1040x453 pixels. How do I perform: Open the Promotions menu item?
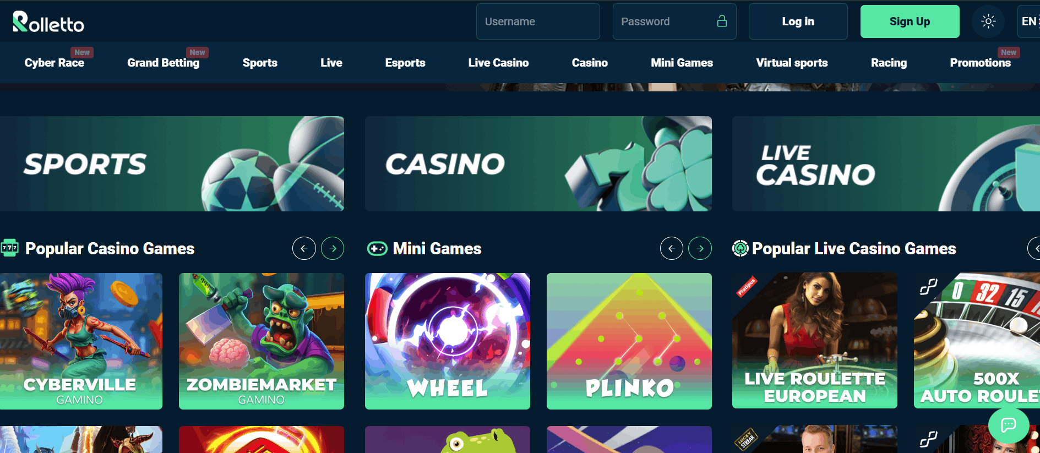[x=980, y=63]
